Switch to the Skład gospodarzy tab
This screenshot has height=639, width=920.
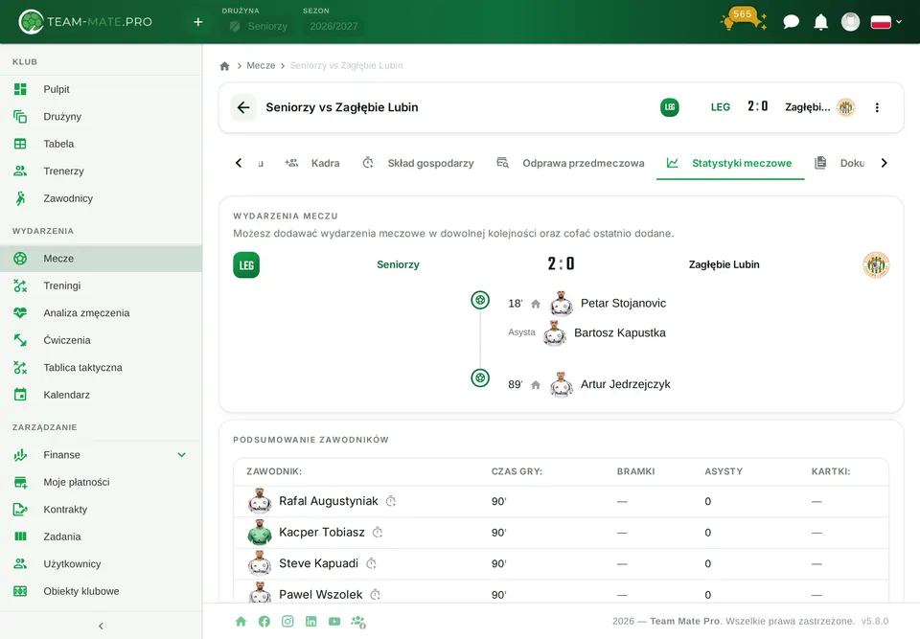[x=419, y=163]
